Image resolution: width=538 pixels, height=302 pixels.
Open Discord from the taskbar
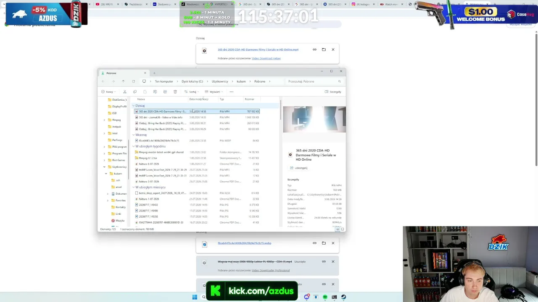point(307,297)
